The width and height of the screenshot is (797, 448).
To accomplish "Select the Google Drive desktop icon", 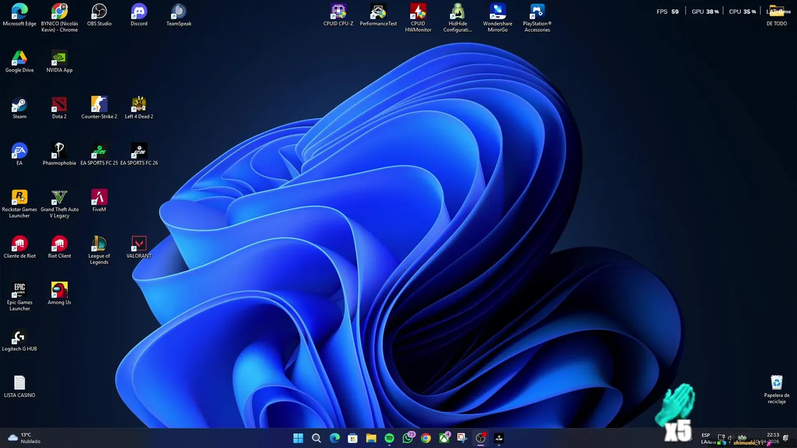I will tap(19, 62).
